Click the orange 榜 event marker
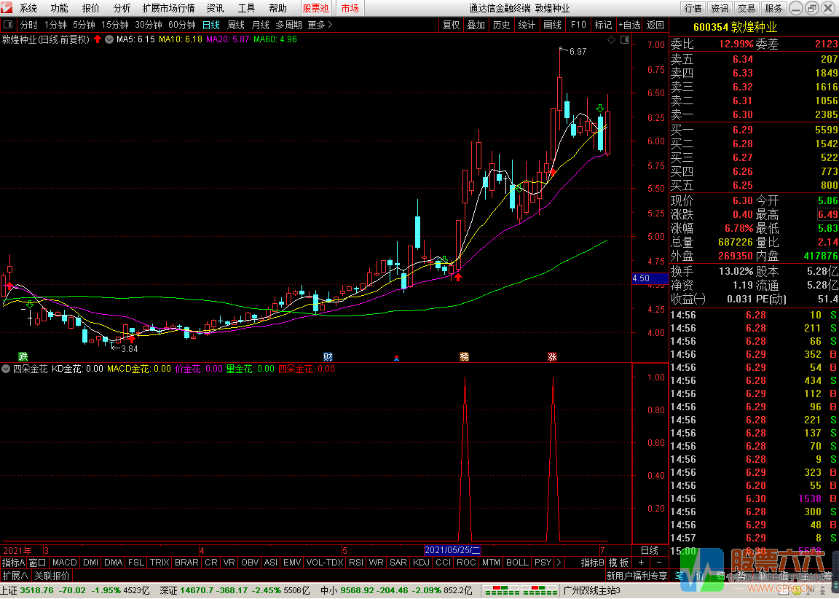This screenshot has width=839, height=599. coord(465,356)
